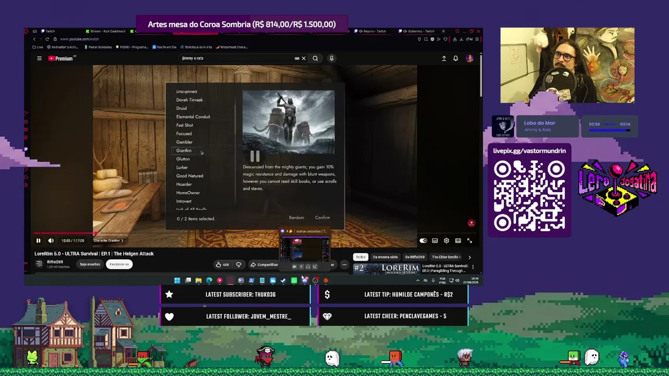
Task: Mute the video volume speaker icon
Action: point(51,241)
